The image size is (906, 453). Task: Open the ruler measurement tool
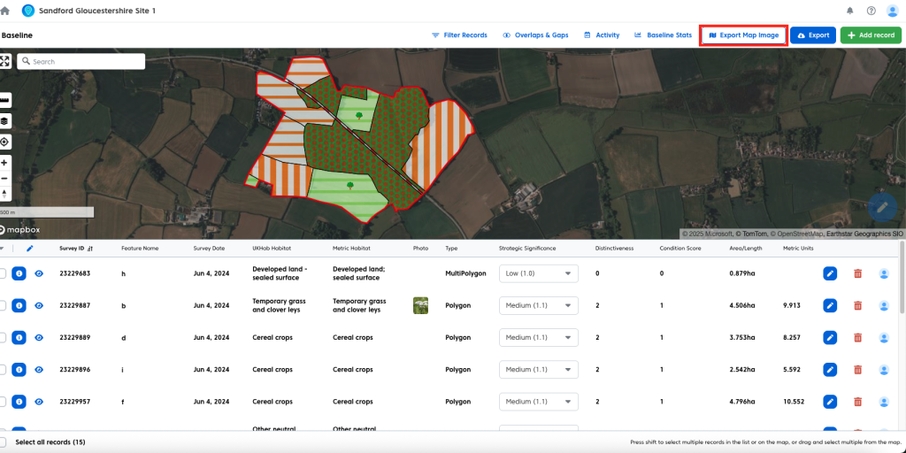[4, 100]
